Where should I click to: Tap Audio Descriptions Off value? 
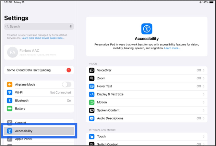pos(199,118)
